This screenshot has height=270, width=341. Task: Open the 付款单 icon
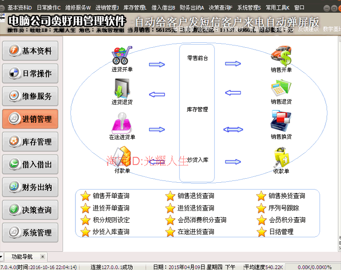pos(122,157)
